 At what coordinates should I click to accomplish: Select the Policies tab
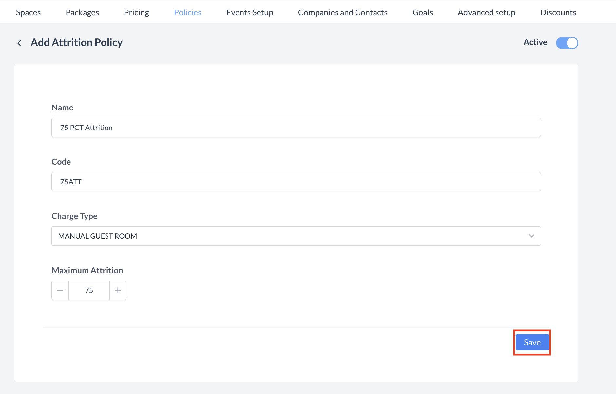click(187, 12)
